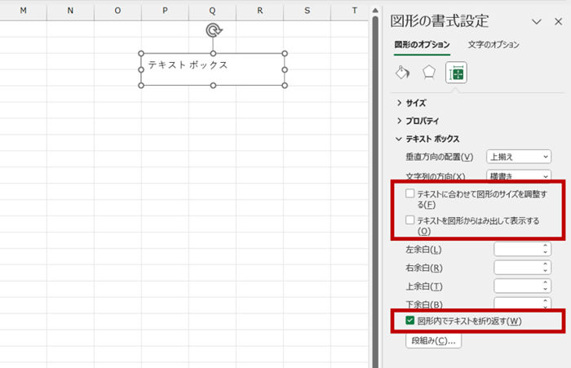Open the Fill & Line paint bucket icon

tap(402, 73)
